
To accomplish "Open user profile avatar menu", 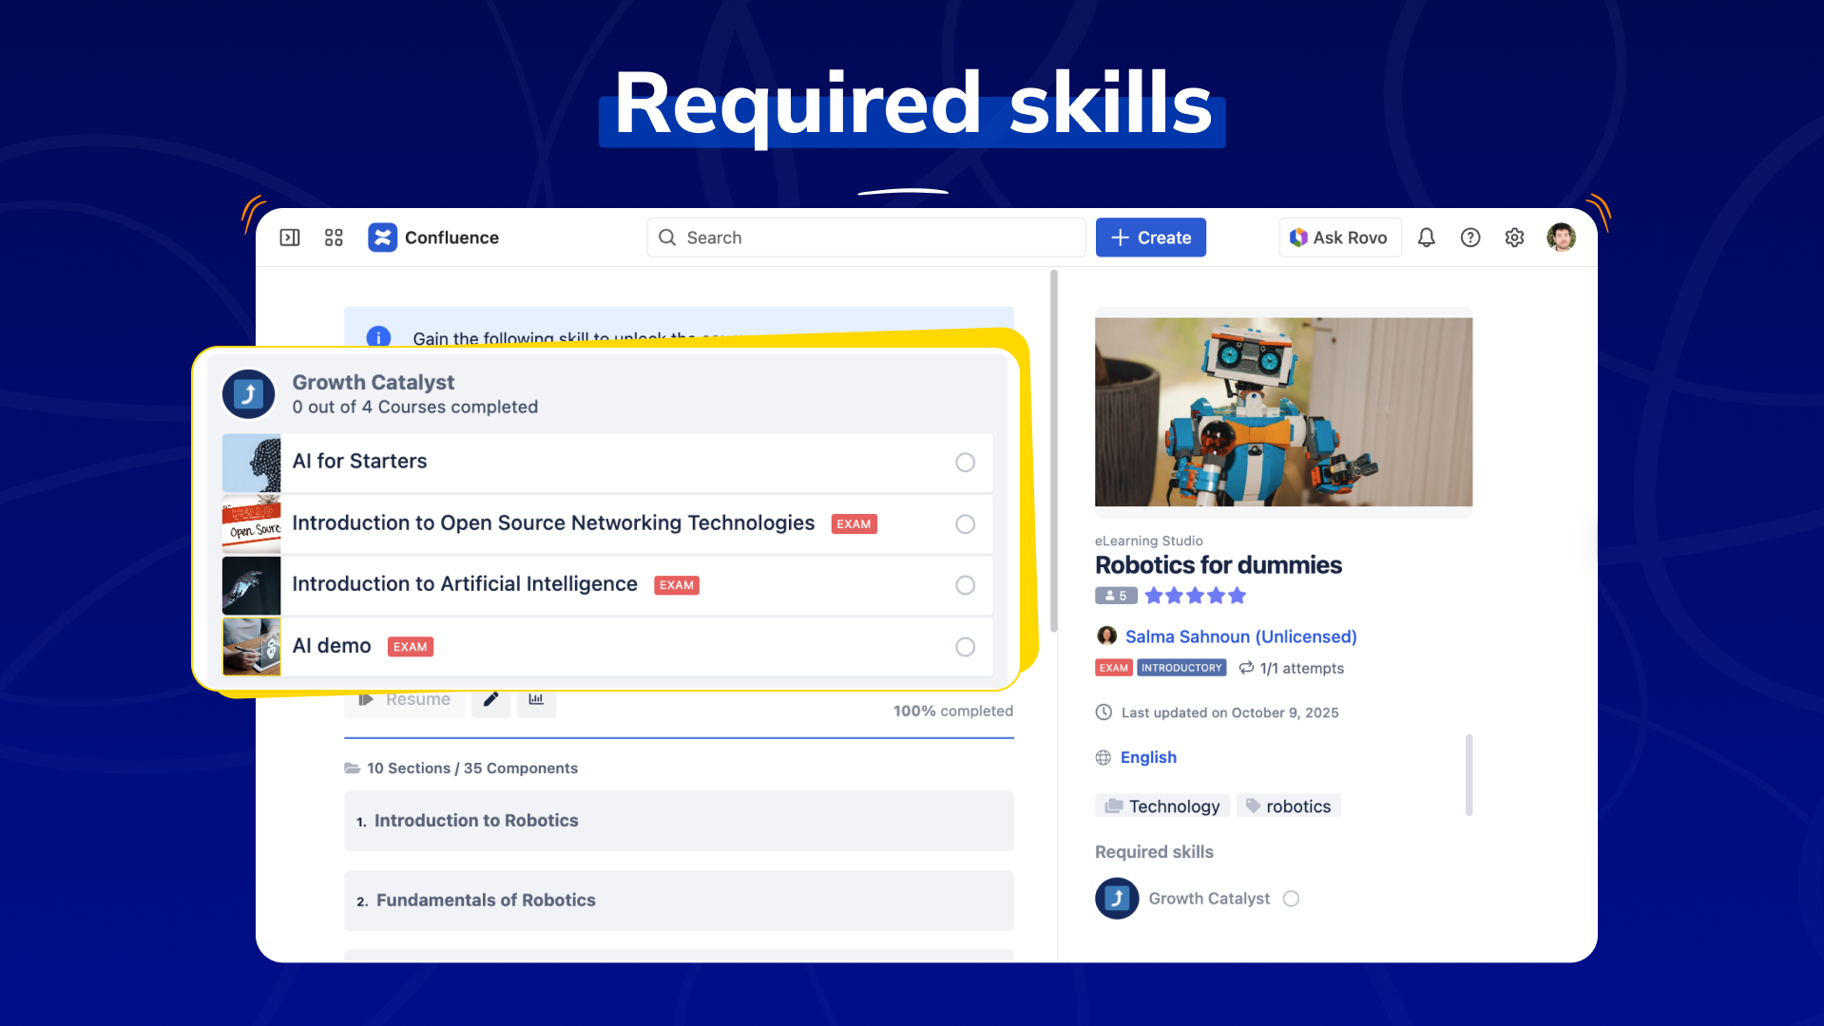I will tap(1561, 237).
